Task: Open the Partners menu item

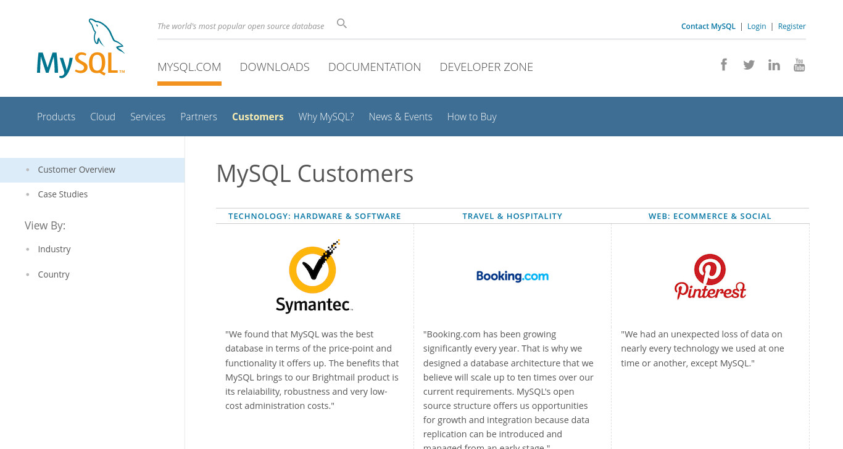Action: 199,117
